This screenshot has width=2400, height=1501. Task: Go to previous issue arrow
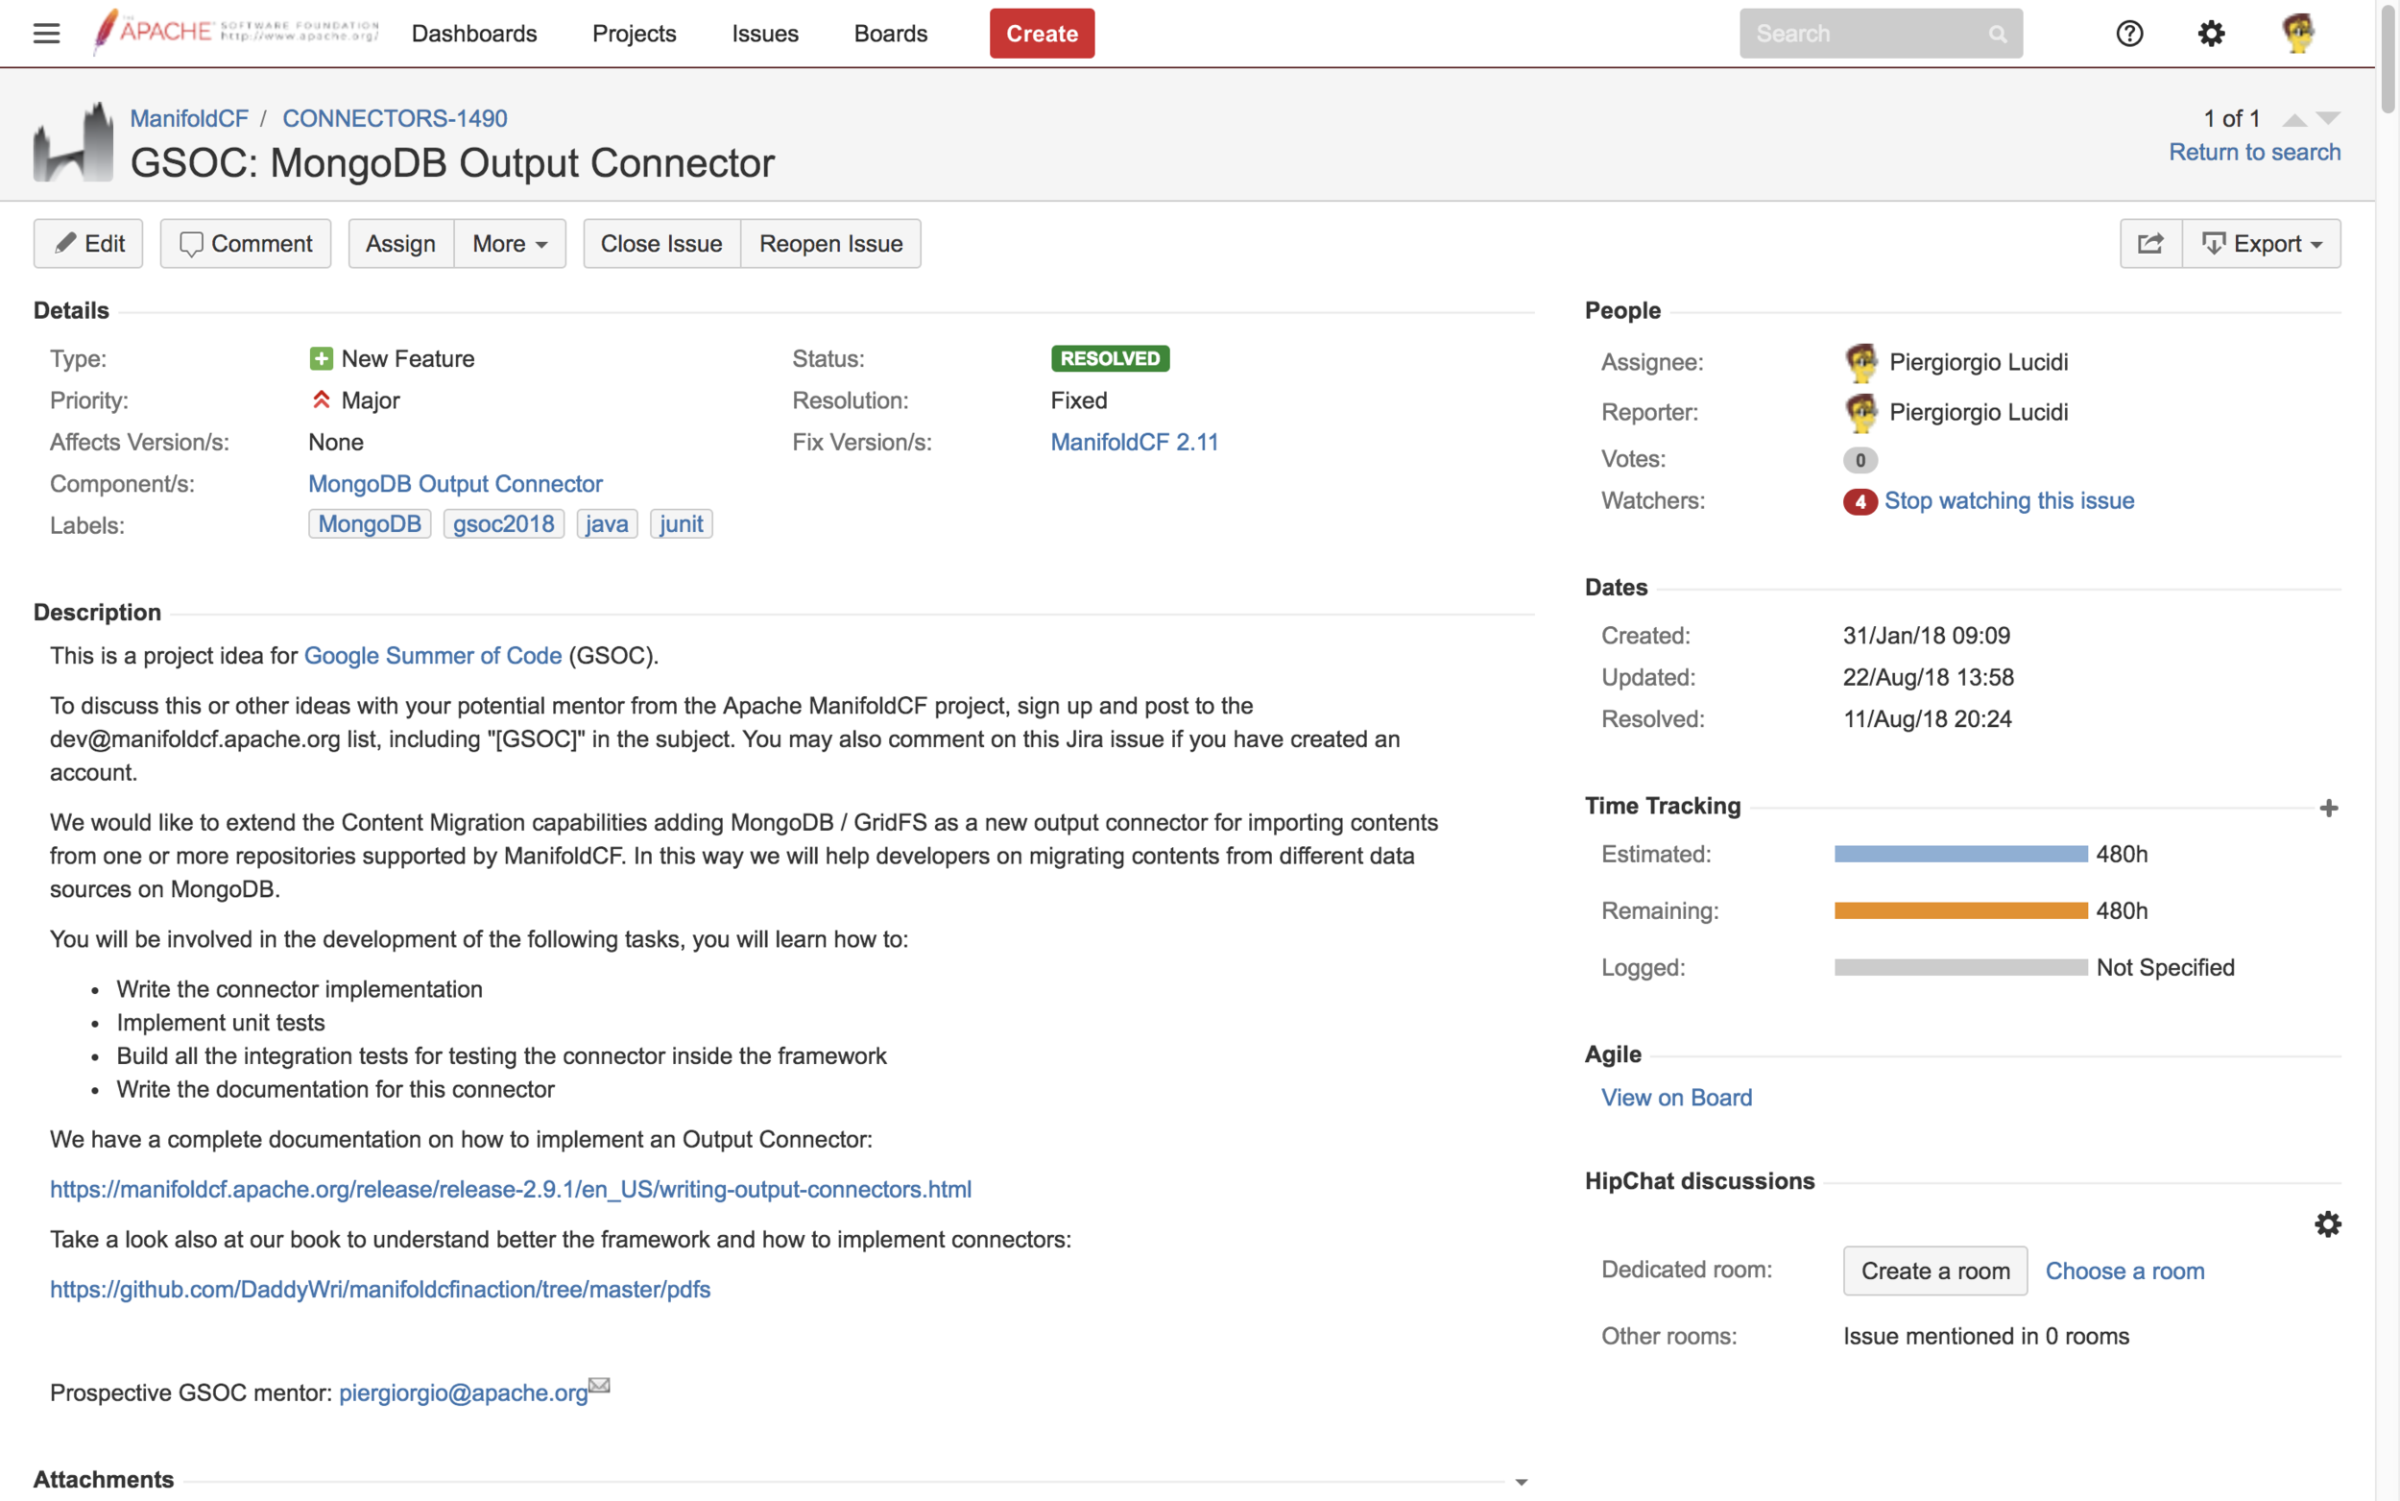tap(2293, 119)
